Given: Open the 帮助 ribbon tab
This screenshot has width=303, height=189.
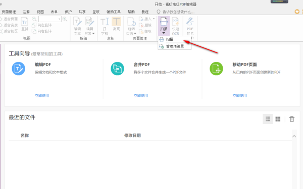Looking at the screenshot, I should [131, 12].
